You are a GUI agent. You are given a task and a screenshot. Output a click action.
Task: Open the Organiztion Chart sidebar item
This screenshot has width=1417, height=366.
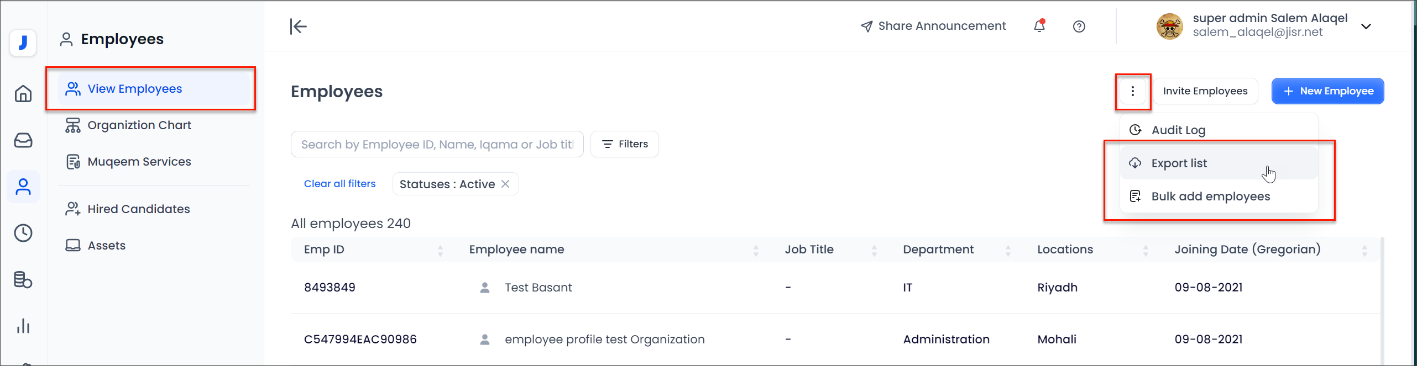click(x=139, y=125)
